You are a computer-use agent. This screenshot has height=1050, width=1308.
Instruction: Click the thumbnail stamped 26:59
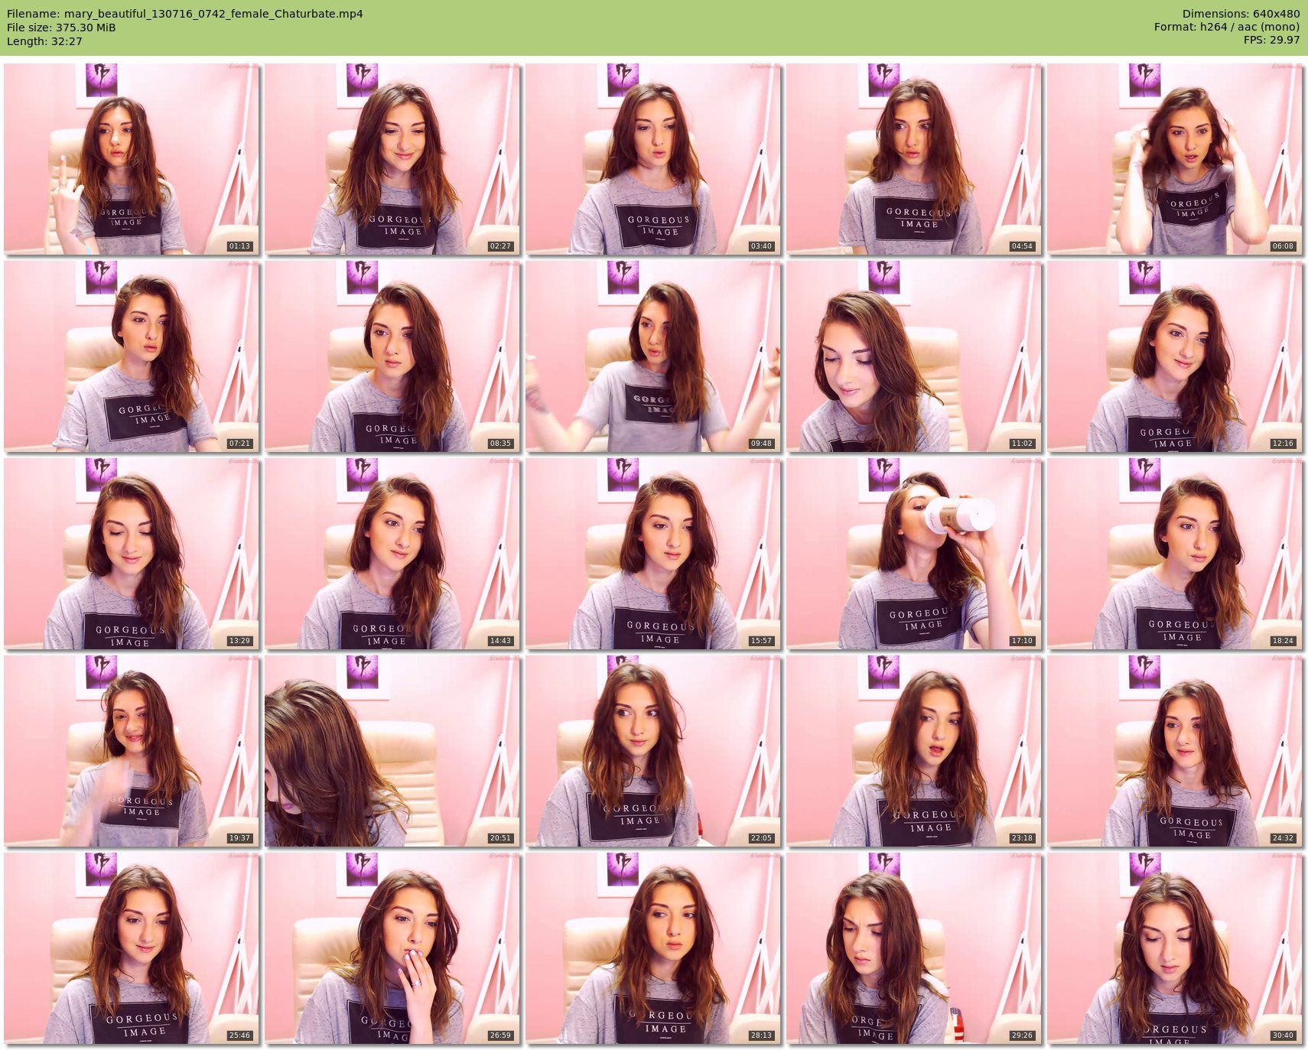[x=392, y=948]
